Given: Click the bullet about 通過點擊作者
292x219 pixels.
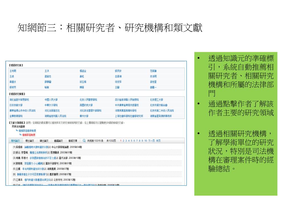Looking at the screenshot, I should point(241,108).
